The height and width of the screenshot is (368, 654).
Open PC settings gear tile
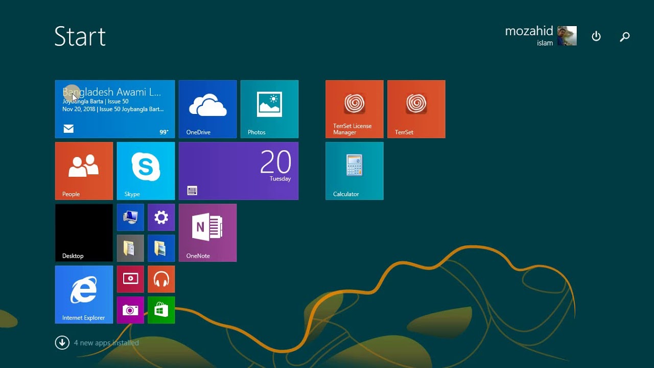pyautogui.click(x=161, y=217)
